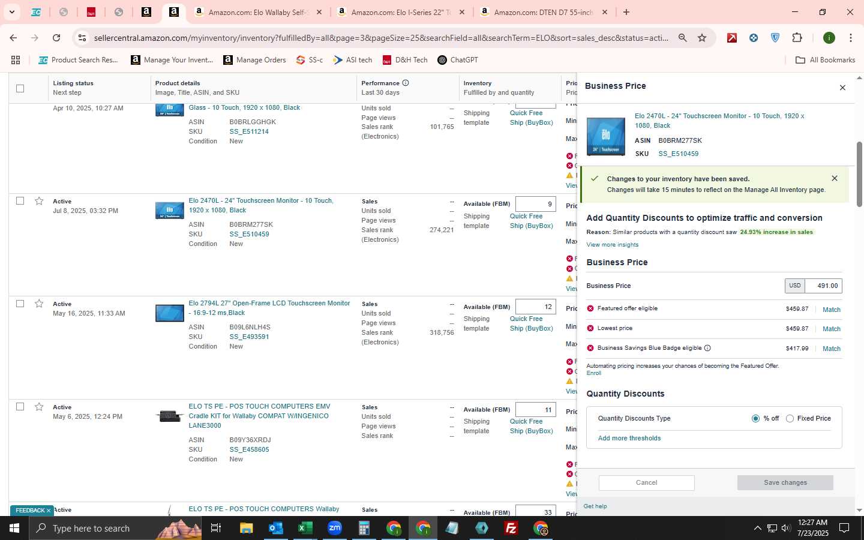Check the ELO TS PE EMV Cradle checkbox
Screen dimensions: 864x540
[20, 407]
